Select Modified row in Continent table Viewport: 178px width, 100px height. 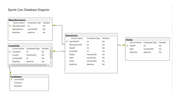29,86
